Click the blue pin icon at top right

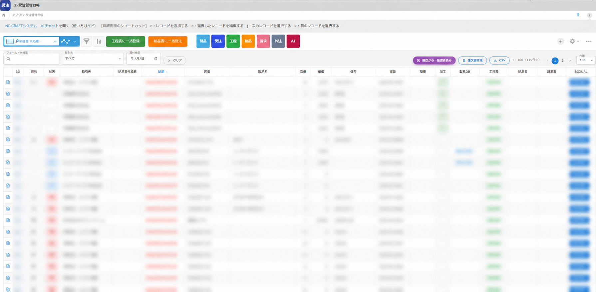pos(578,15)
